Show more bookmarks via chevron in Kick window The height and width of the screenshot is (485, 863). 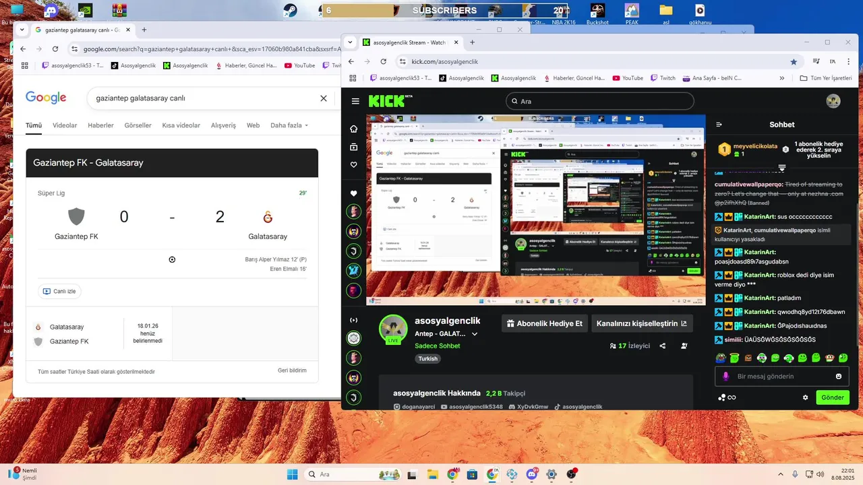click(782, 78)
